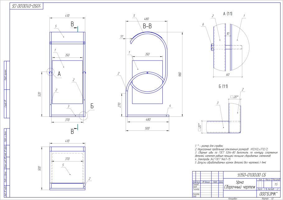283x200 pixels.
Task: Click the 500 dimension under the section view
Action: (147, 128)
